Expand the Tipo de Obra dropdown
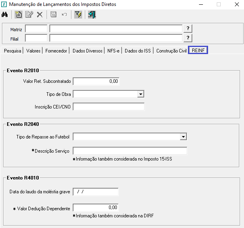Screen dimensions: 244x228 140,94
